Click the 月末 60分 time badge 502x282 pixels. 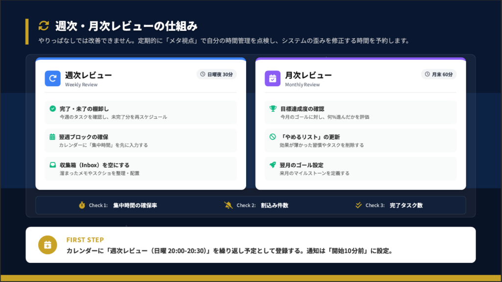click(439, 75)
